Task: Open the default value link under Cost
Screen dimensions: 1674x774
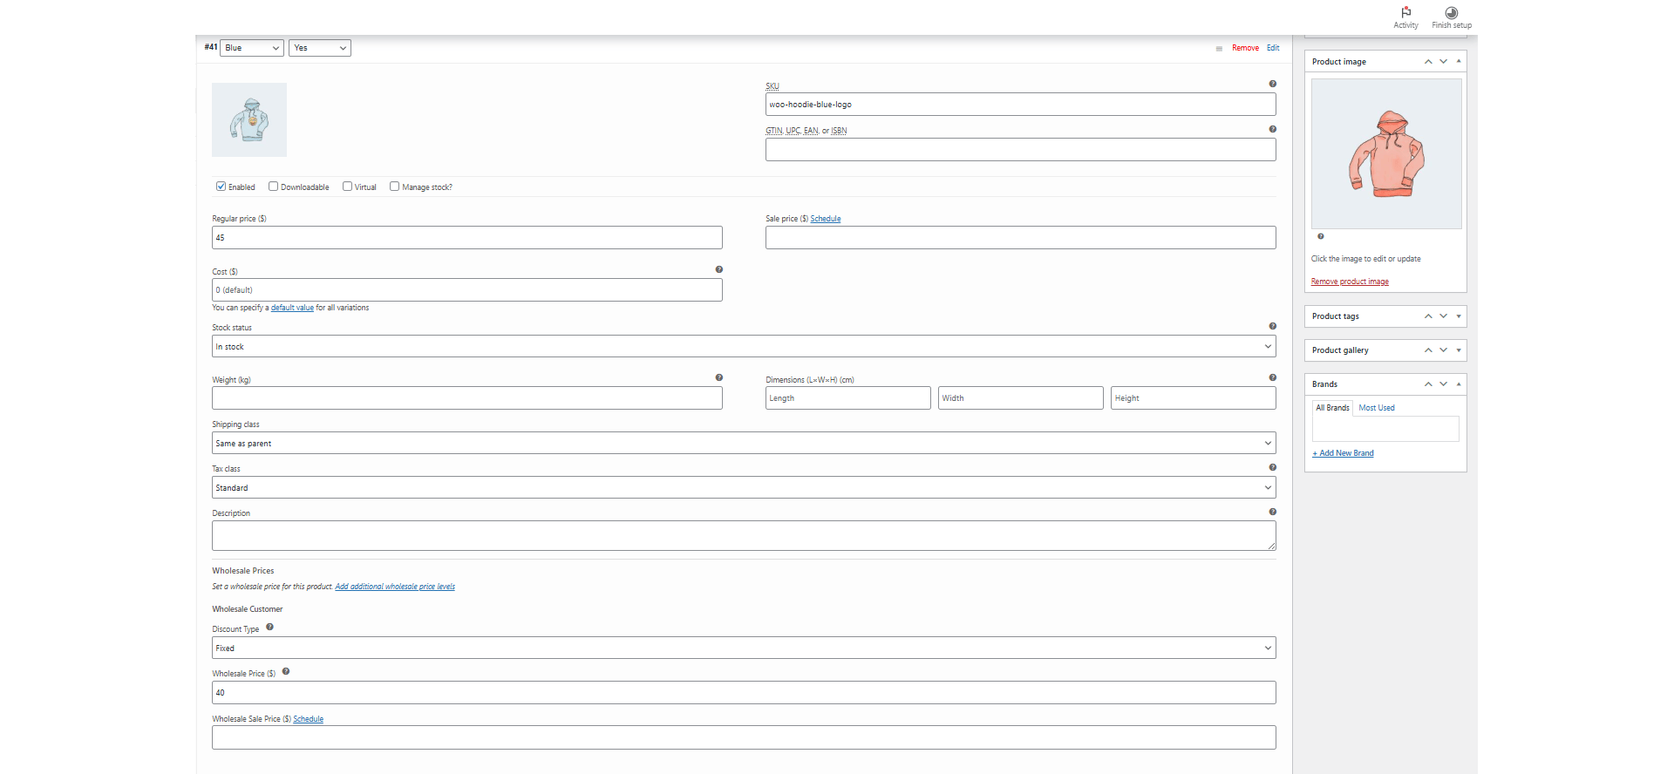Action: pos(292,308)
